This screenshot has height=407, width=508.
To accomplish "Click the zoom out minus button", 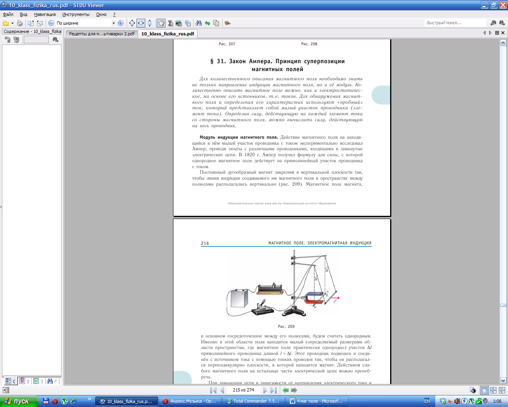I will pyautogui.click(x=51, y=23).
